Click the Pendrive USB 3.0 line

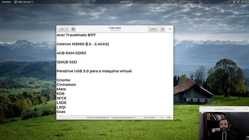click(x=94, y=71)
